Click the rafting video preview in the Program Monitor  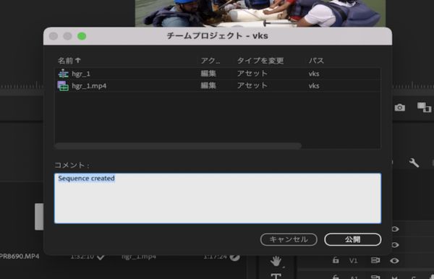[x=260, y=13]
